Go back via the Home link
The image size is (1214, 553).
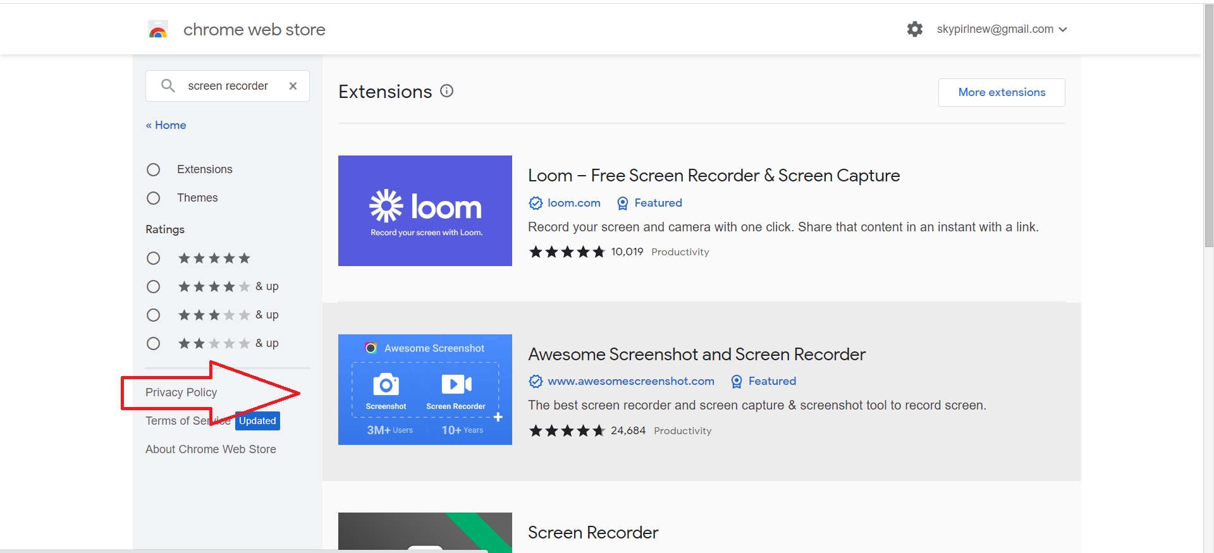coord(166,125)
